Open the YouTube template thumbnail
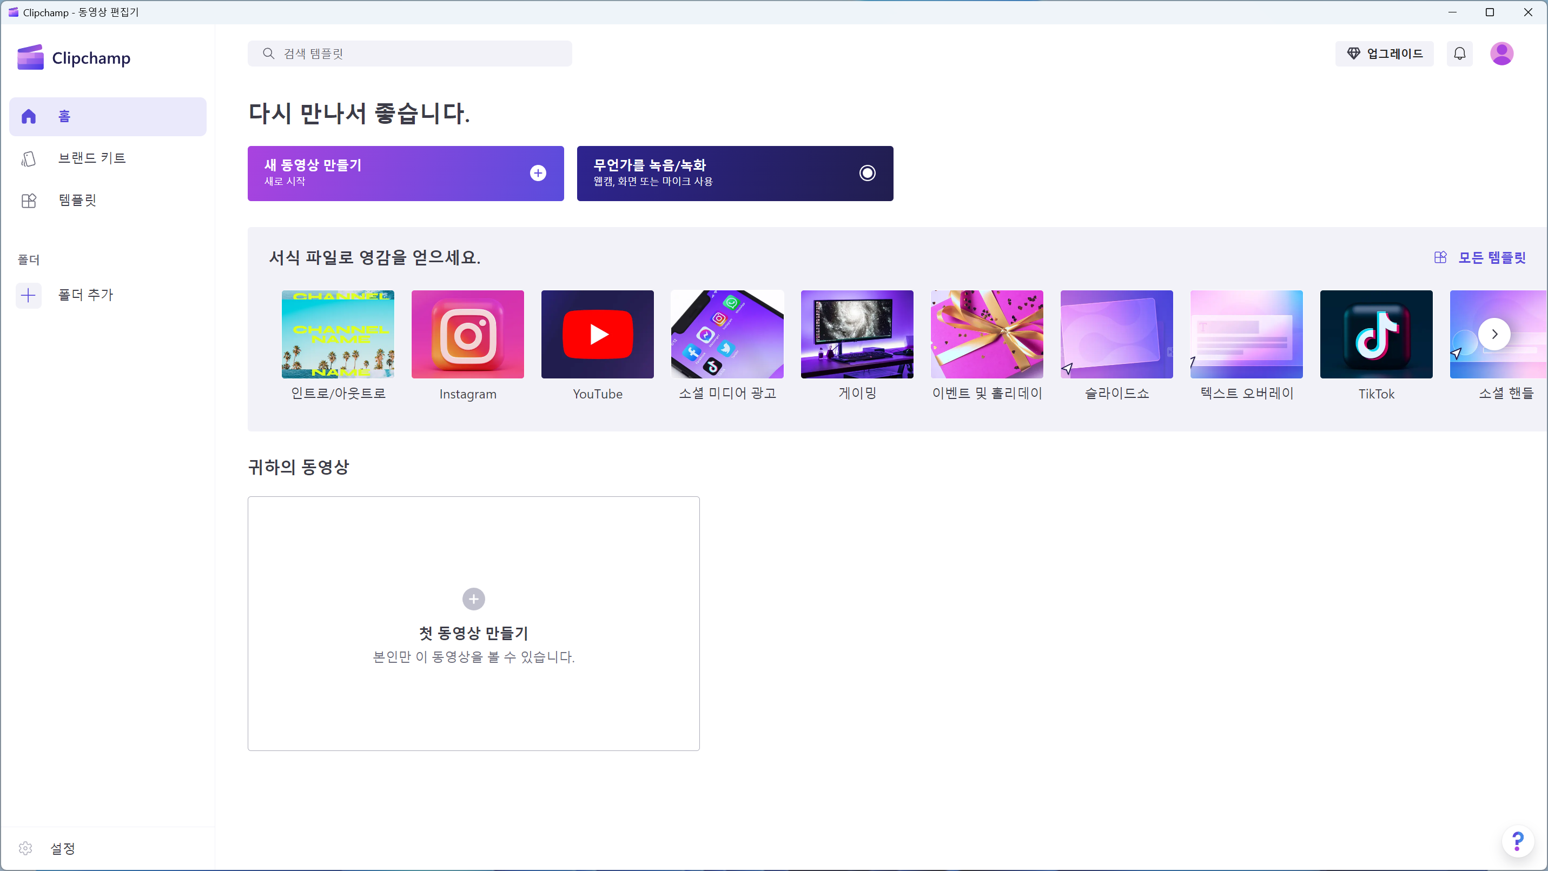 [x=597, y=334]
